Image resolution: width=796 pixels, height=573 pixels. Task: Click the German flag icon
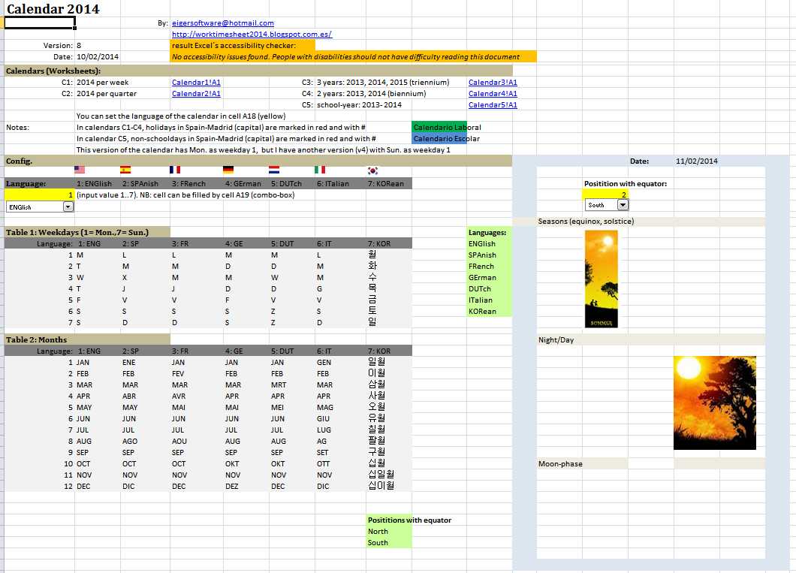click(x=228, y=170)
